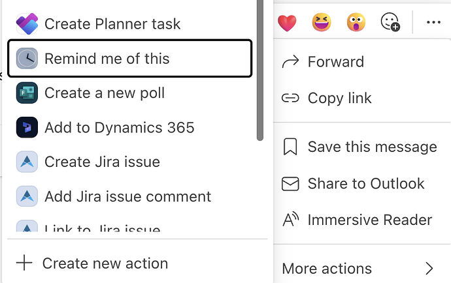This screenshot has width=451, height=283.
Task: Expand the More actions submenu chevron
Action: [429, 268]
